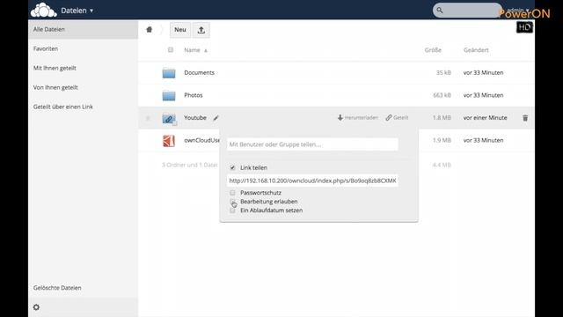Click the shared Youtube folder icon
563x317 pixels.
click(169, 118)
